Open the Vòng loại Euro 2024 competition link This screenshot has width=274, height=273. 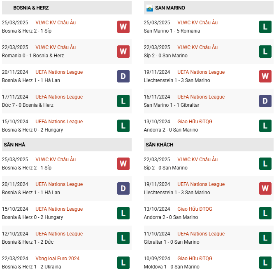(x=58, y=259)
